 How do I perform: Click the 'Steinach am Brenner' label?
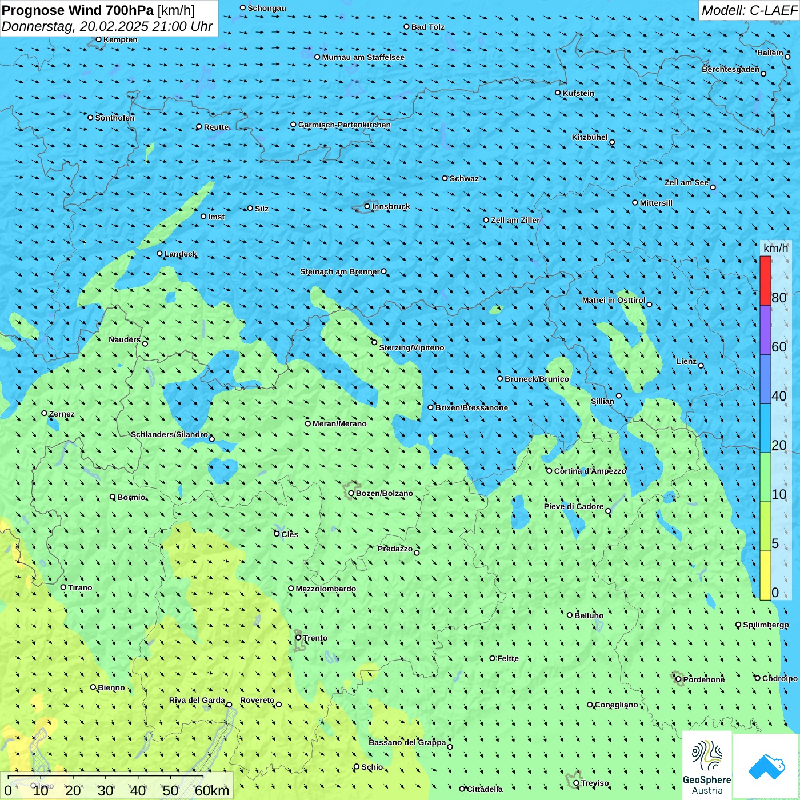click(x=340, y=271)
